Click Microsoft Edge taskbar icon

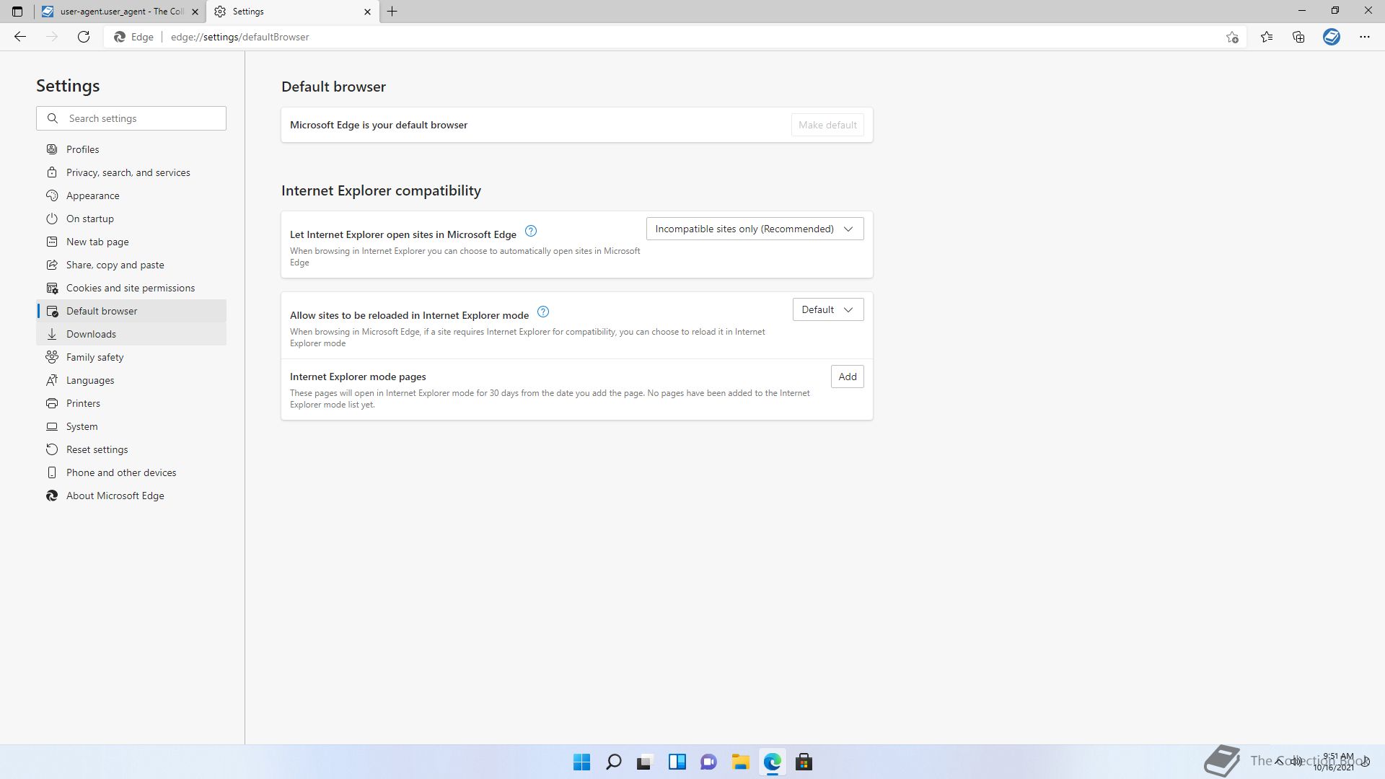(772, 762)
